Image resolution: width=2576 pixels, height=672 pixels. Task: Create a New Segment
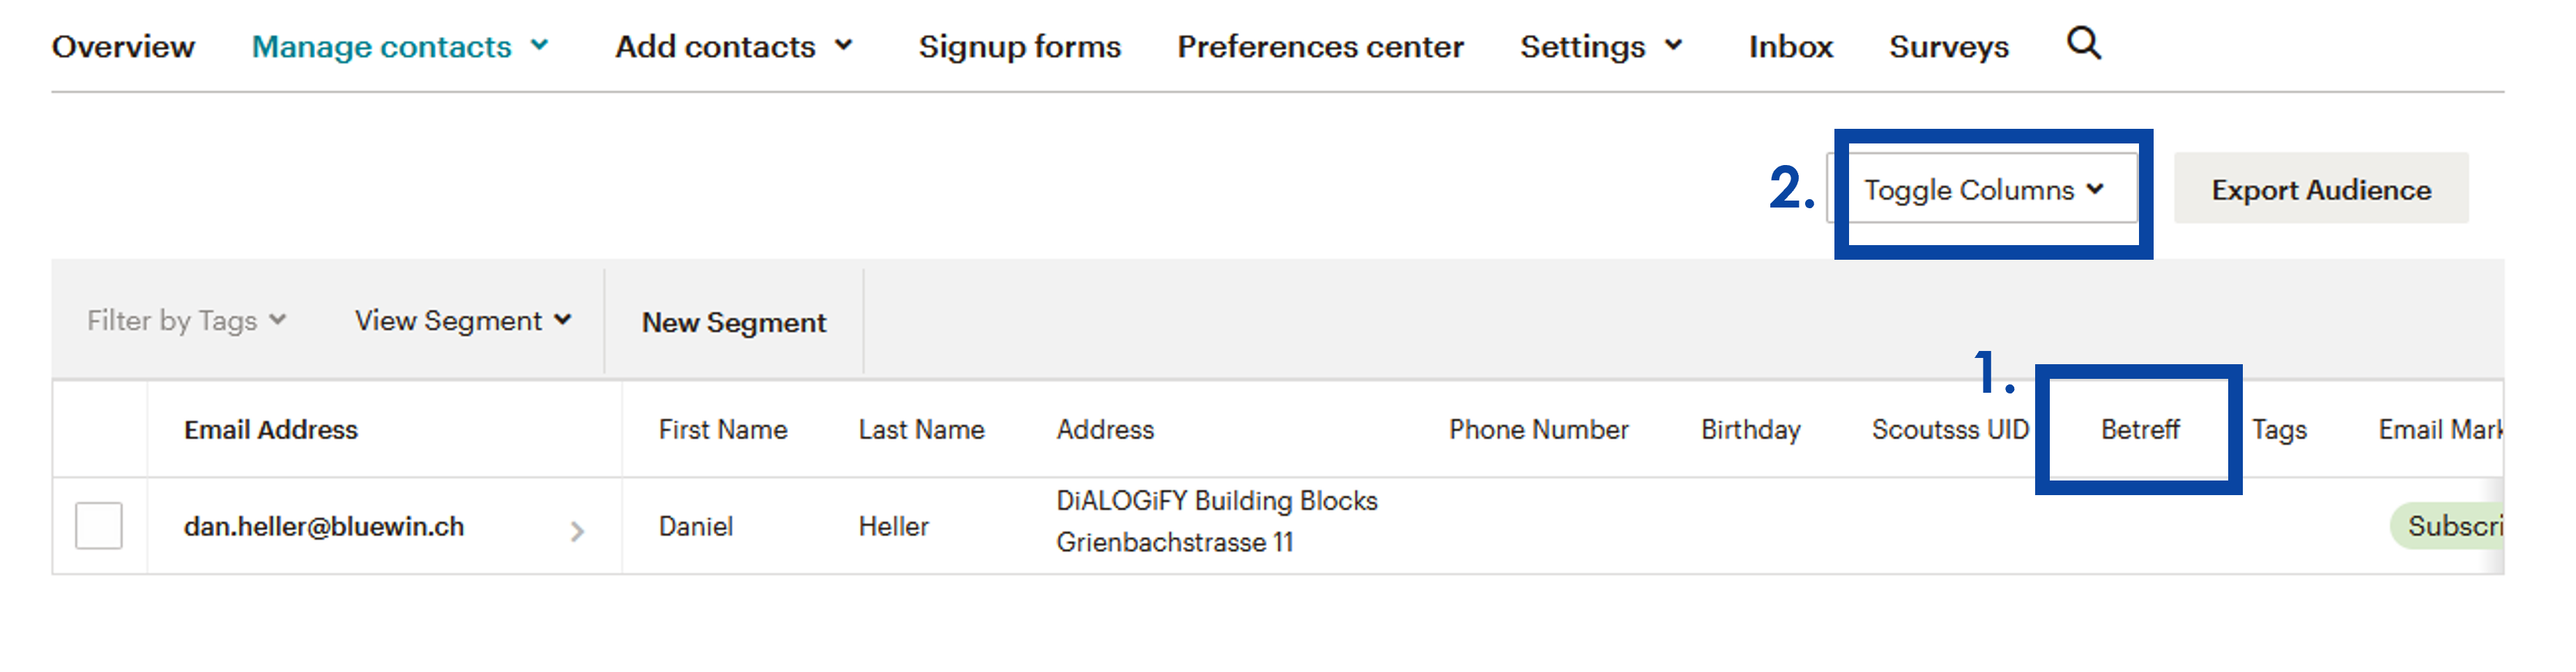pyautogui.click(x=734, y=322)
